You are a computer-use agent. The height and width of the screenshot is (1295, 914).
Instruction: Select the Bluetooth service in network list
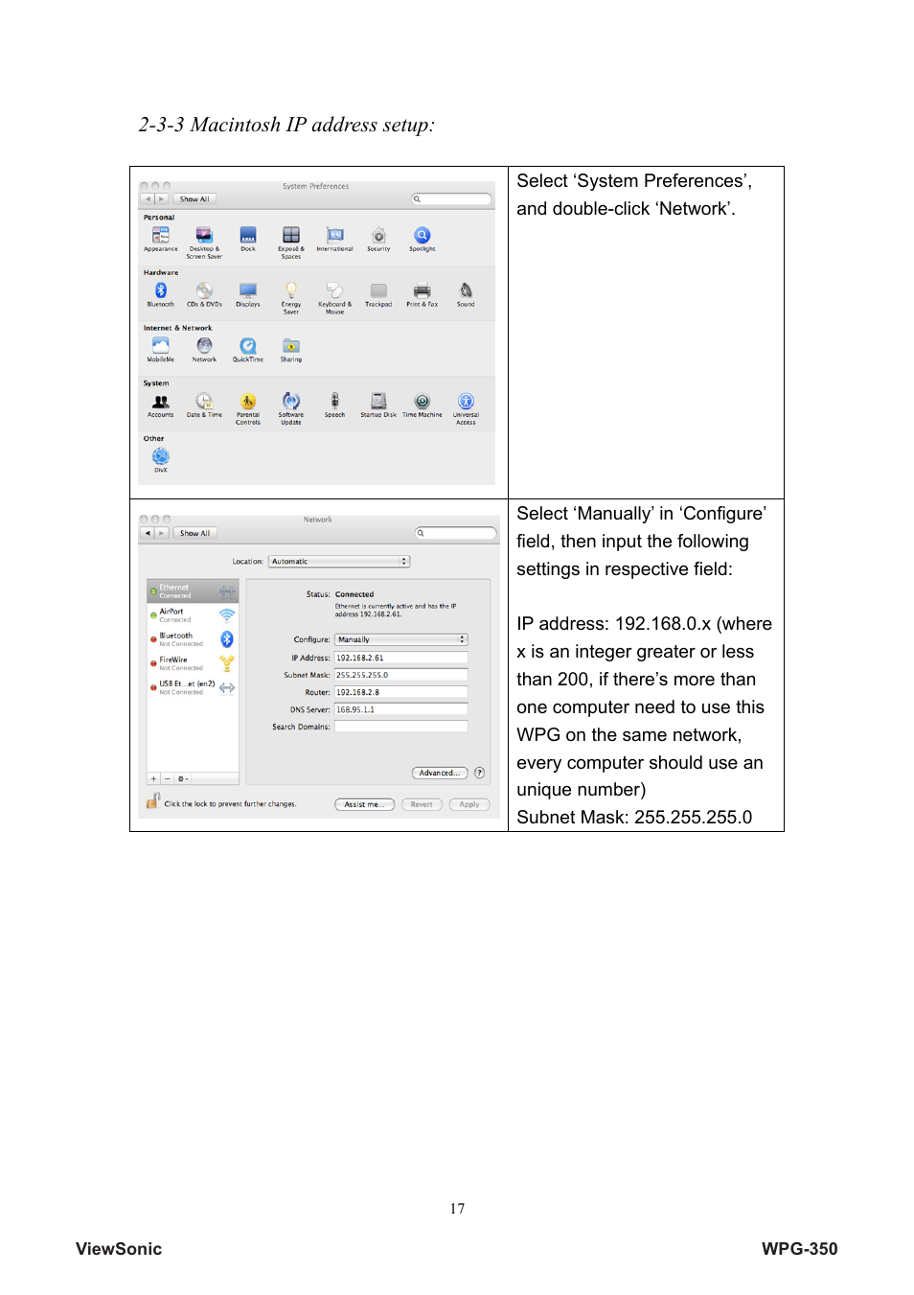(193, 639)
